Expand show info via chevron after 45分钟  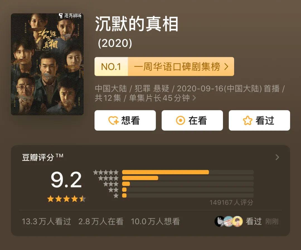194,98
